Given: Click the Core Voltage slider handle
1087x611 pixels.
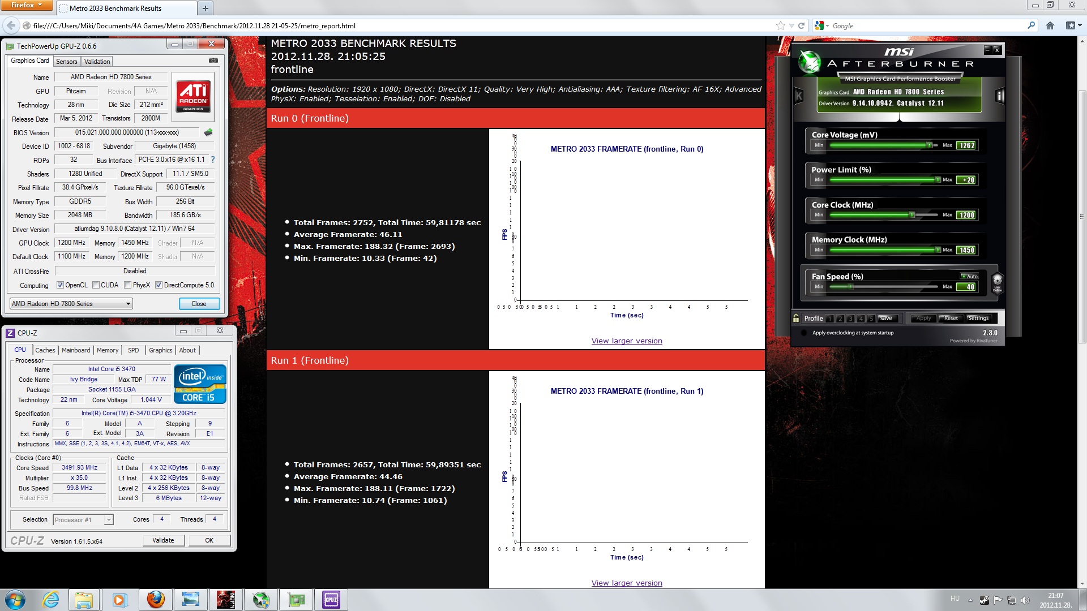Looking at the screenshot, I should [x=929, y=145].
